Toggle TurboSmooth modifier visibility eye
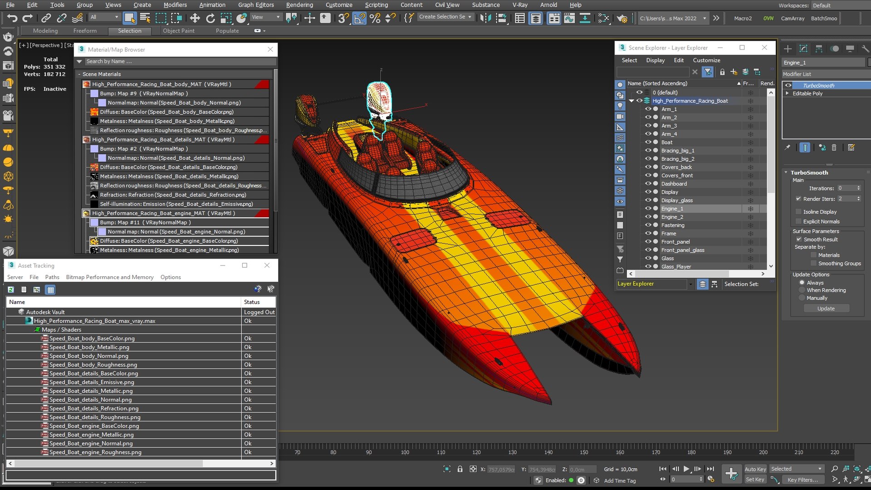 (788, 85)
